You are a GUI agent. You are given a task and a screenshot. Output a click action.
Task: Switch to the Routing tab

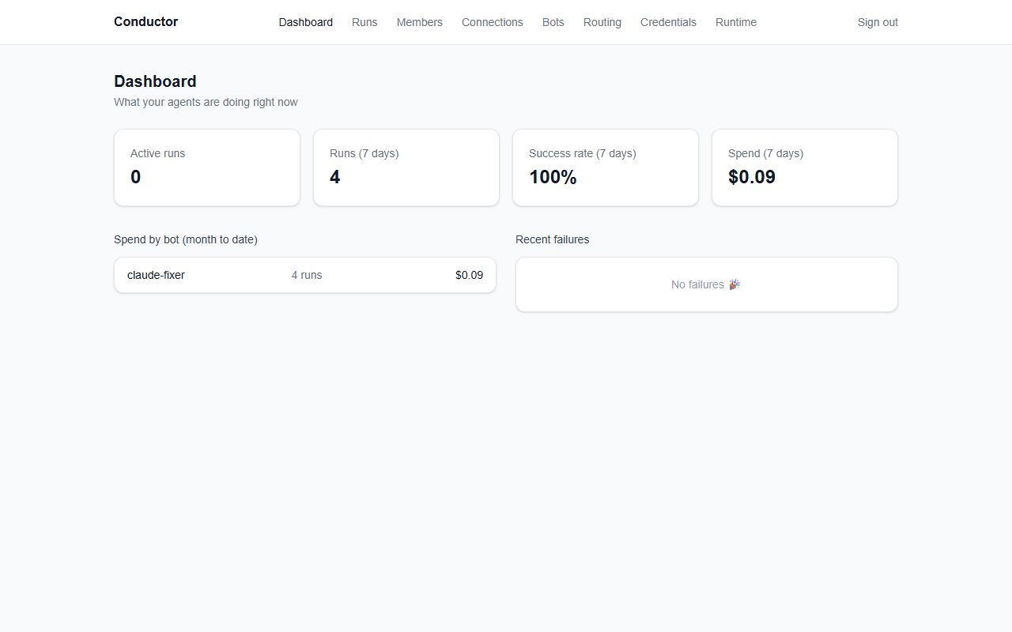tap(602, 22)
